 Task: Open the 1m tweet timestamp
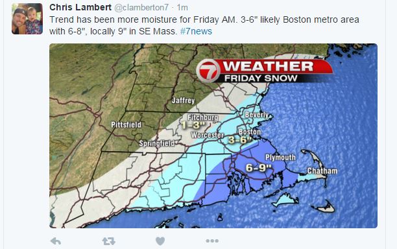(182, 8)
